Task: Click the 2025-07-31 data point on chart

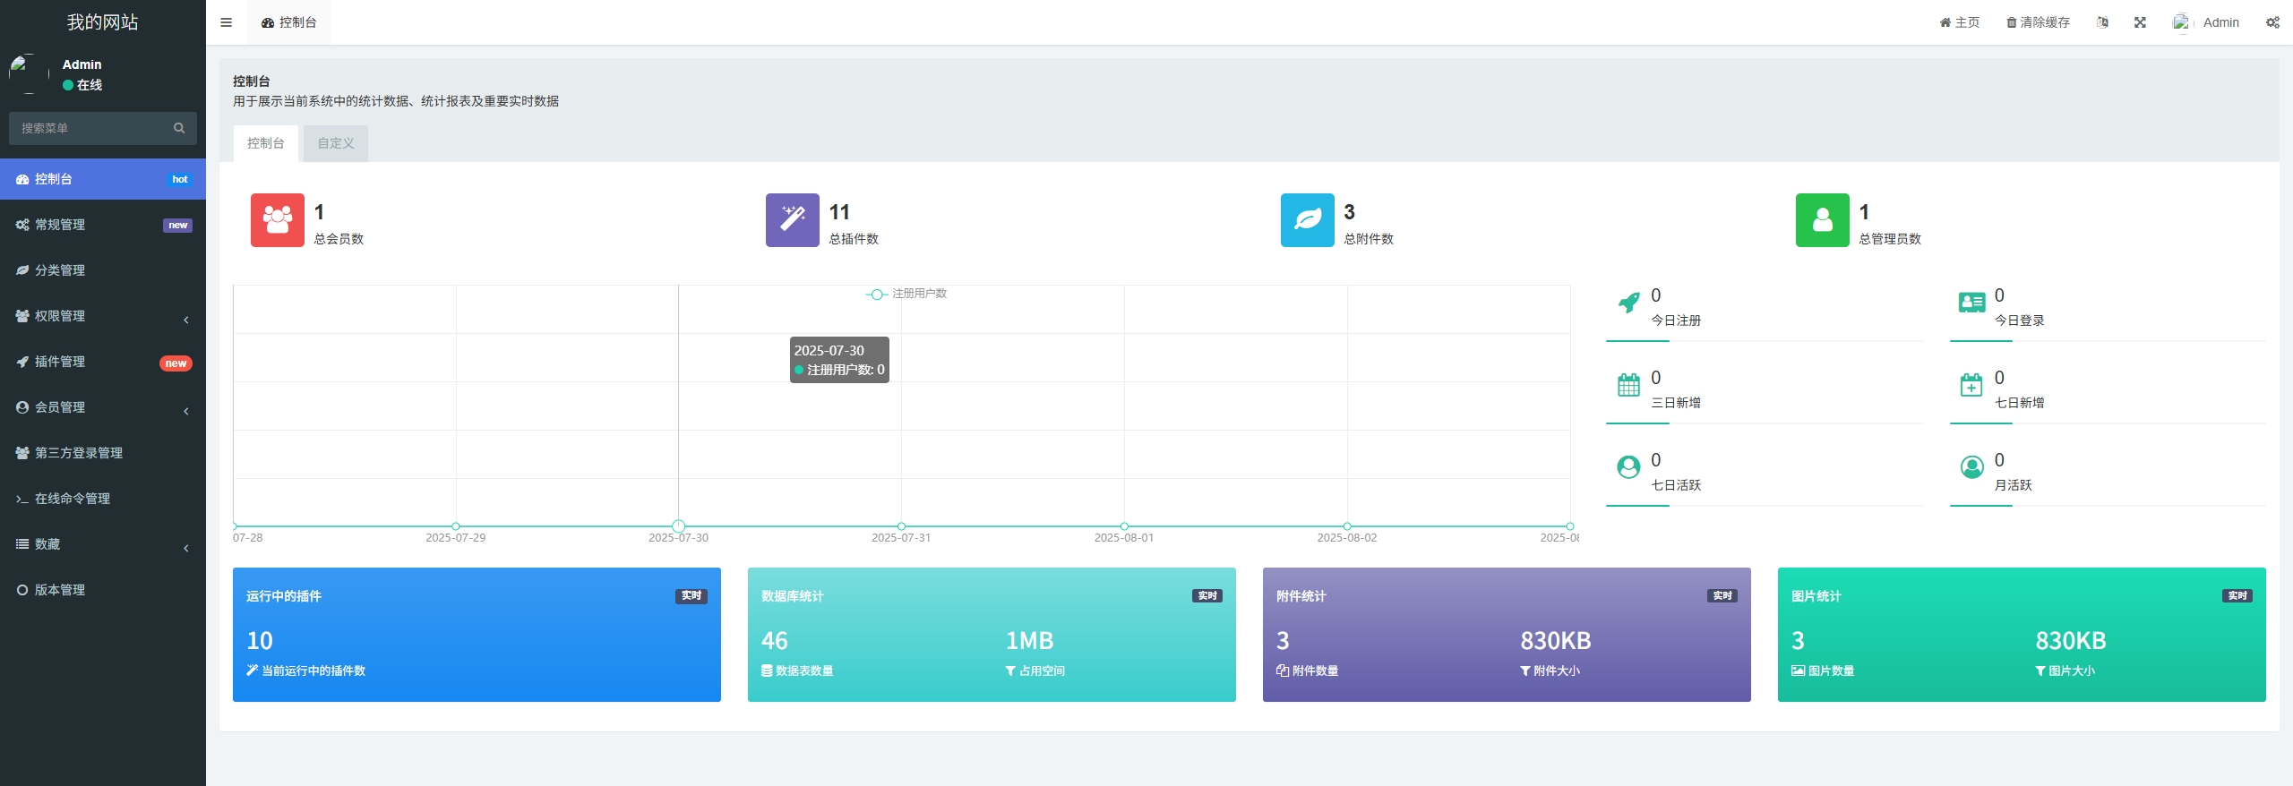Action: [x=901, y=526]
